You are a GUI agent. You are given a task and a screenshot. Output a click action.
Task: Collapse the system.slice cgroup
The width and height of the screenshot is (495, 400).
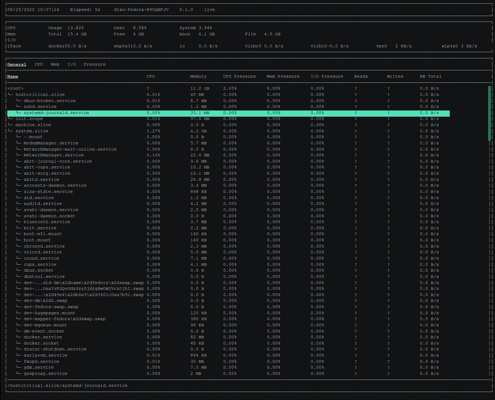pyautogui.click(x=32, y=131)
